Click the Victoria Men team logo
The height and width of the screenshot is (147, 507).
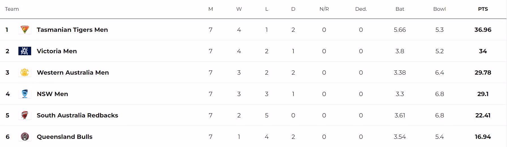point(25,51)
